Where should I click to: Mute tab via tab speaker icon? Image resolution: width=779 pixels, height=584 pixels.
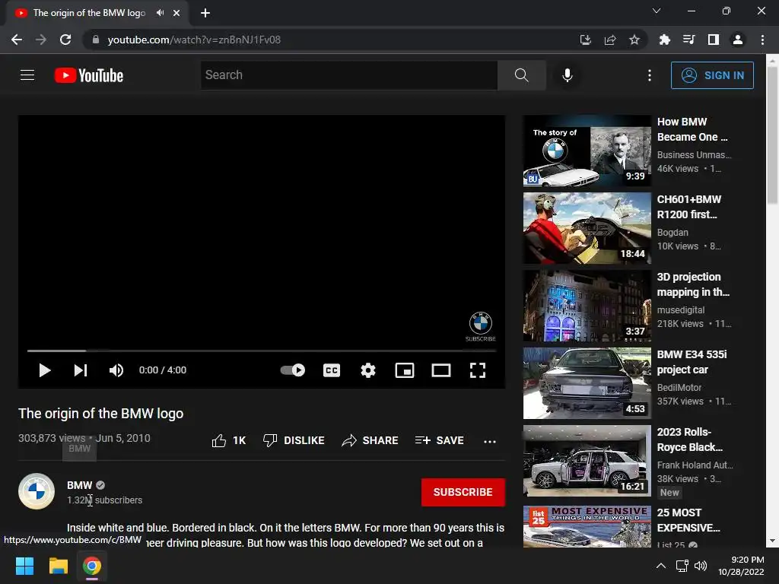click(x=160, y=13)
